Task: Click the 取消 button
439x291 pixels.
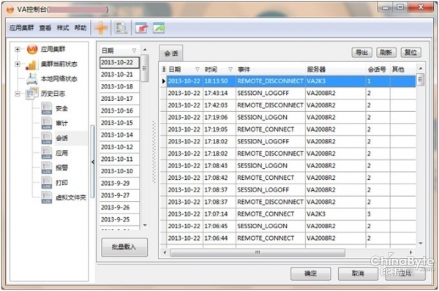Action: point(358,273)
